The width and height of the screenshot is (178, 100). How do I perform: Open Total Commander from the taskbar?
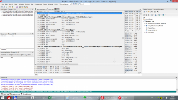[x=21, y=98]
